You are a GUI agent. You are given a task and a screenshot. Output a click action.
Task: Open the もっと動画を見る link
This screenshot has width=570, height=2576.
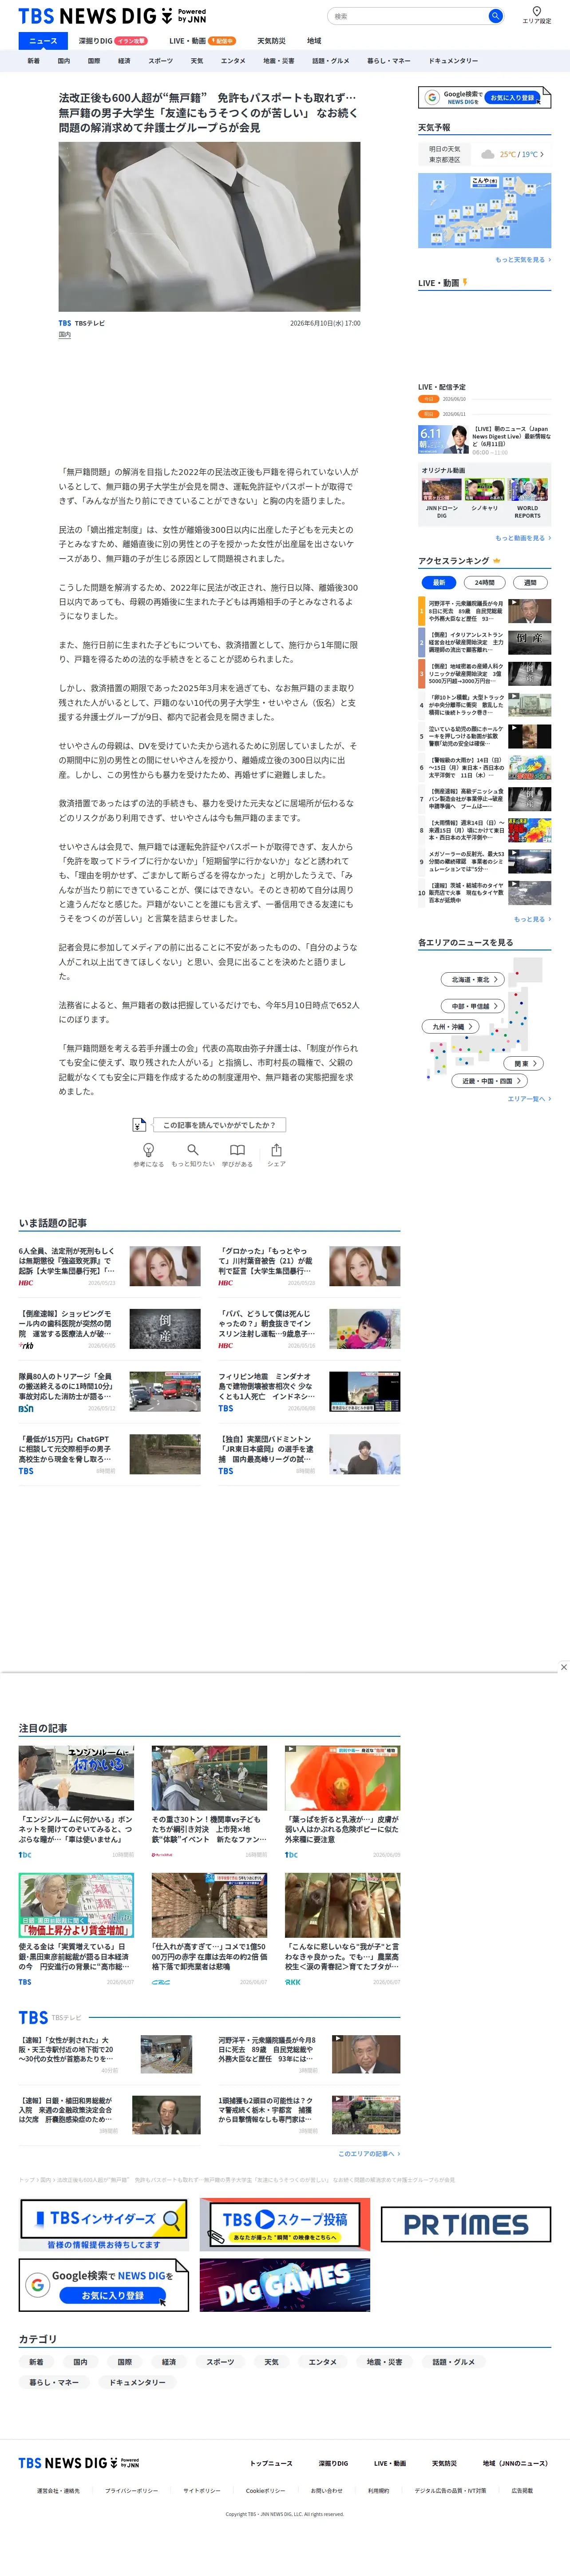(x=523, y=538)
